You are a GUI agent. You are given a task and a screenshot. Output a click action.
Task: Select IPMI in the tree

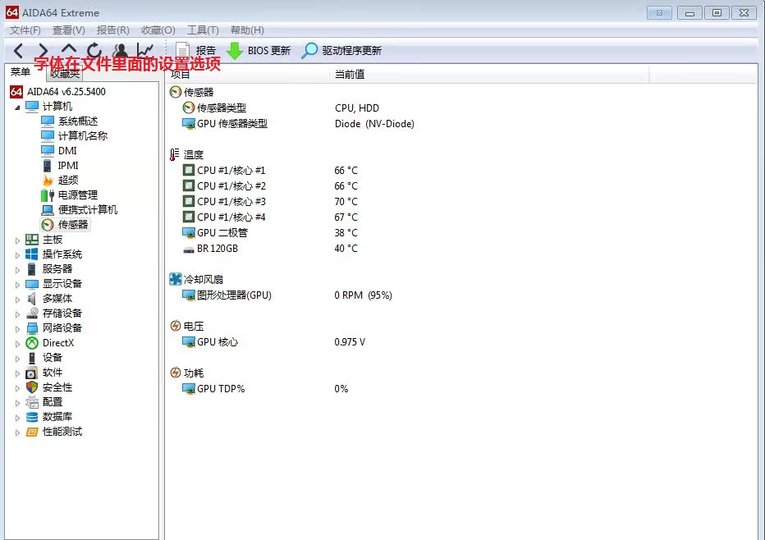point(60,166)
